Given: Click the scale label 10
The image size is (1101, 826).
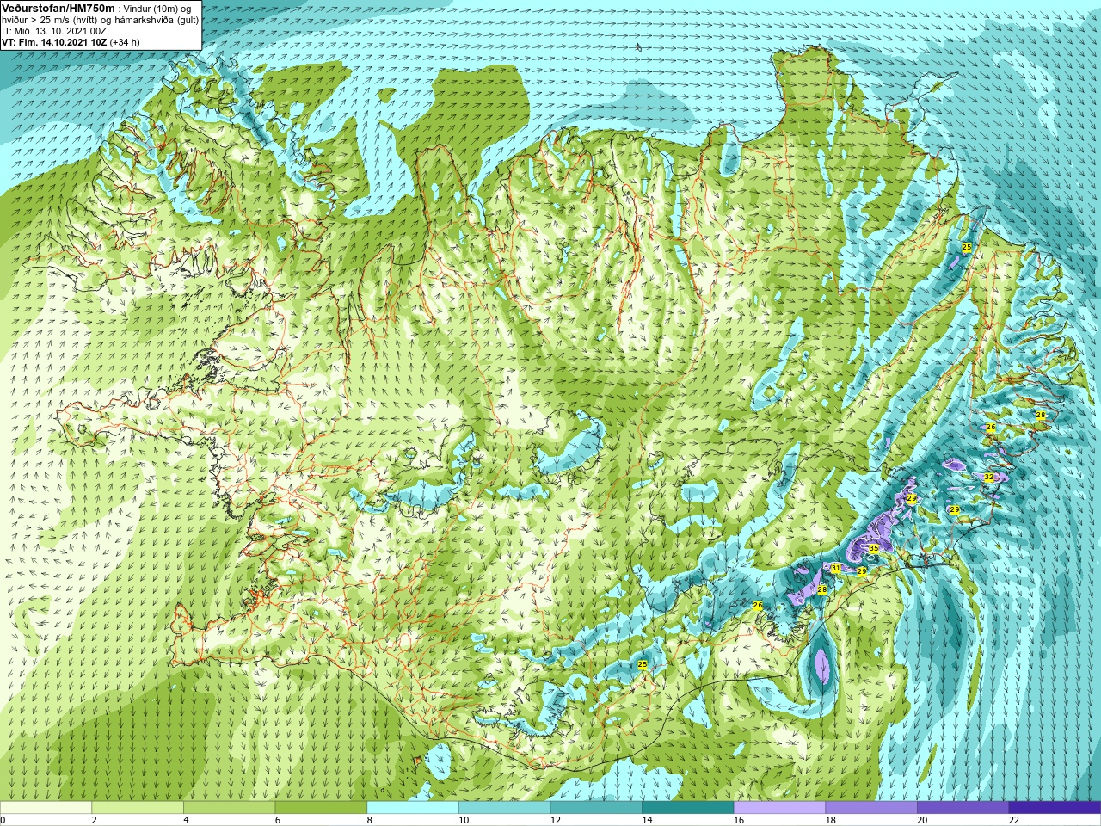Looking at the screenshot, I should click(x=464, y=820).
